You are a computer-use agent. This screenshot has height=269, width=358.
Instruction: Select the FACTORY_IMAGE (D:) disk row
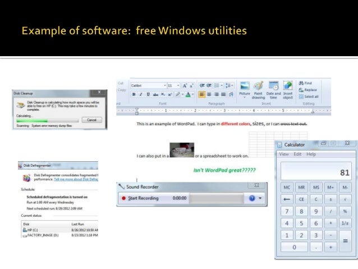pos(59,235)
